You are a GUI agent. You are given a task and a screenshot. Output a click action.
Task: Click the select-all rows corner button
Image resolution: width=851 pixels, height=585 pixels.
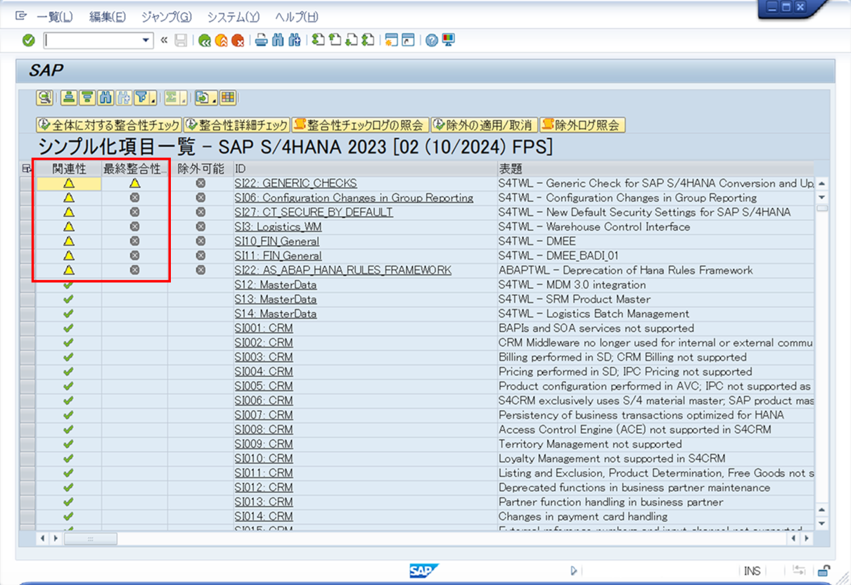tap(27, 169)
